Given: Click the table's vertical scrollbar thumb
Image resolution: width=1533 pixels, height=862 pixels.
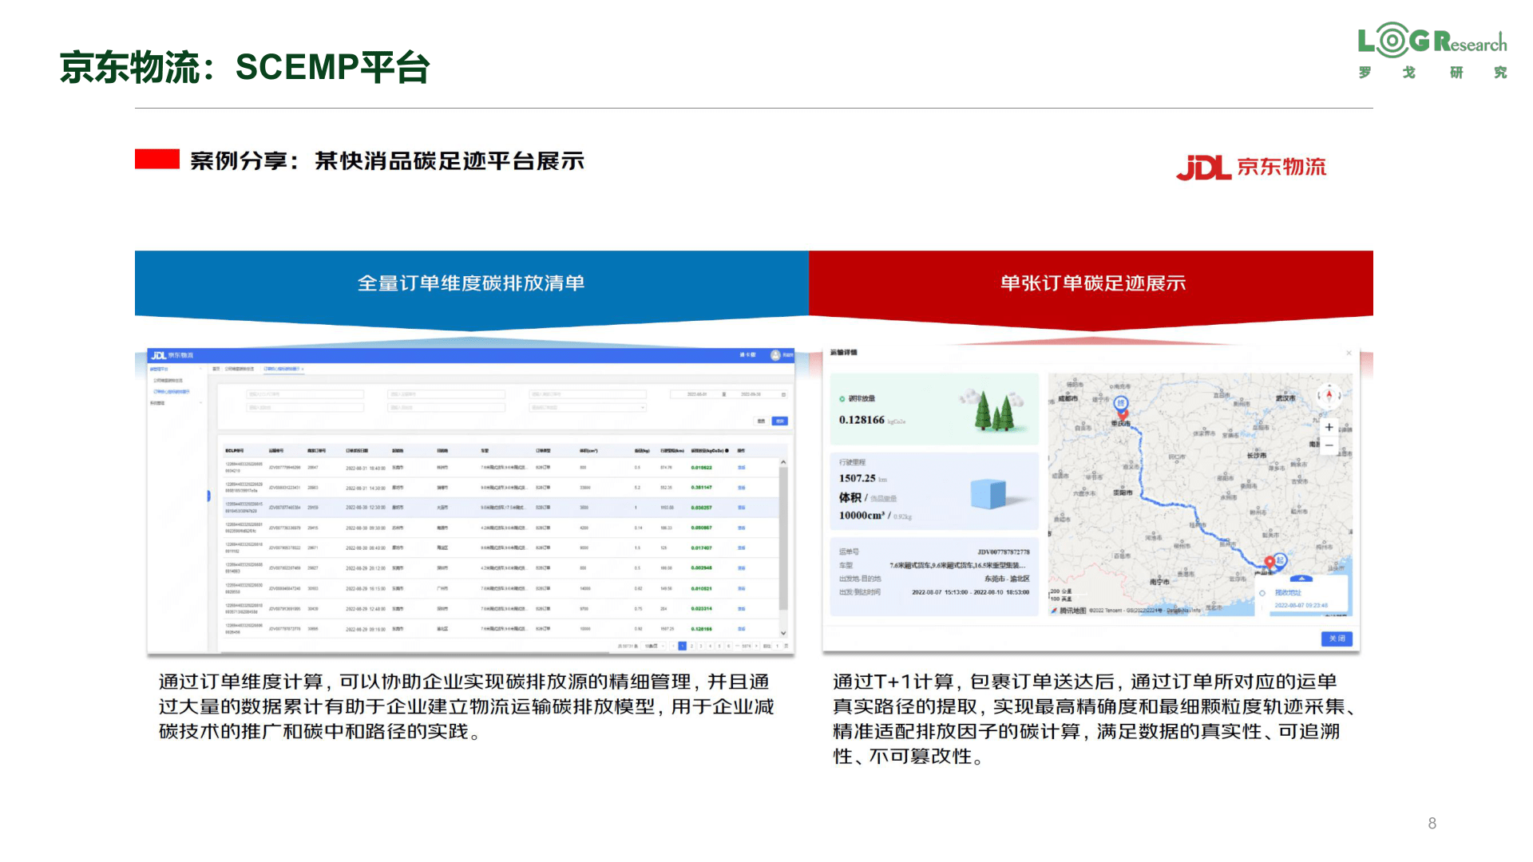Looking at the screenshot, I should 783,539.
